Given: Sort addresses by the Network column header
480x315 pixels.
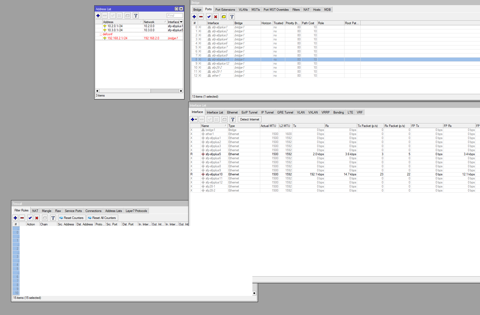Looking at the screenshot, I should click(155, 22).
